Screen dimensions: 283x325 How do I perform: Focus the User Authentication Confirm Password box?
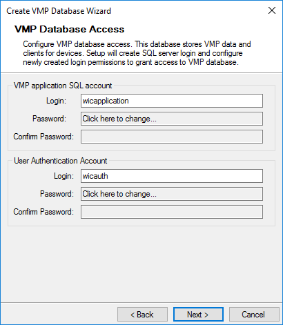[172, 212]
